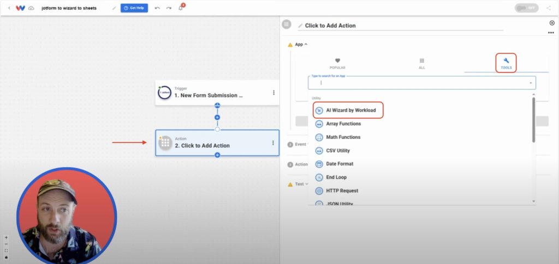
Task: Go back using the header back arrow
Action: (9, 8)
